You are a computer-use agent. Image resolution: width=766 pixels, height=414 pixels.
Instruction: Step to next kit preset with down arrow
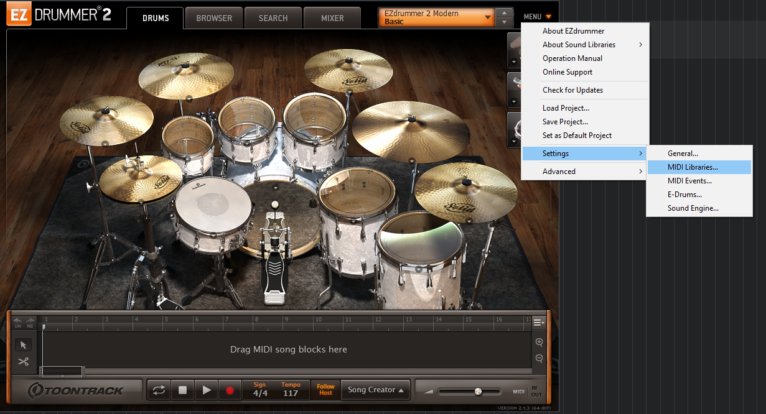pyautogui.click(x=505, y=22)
